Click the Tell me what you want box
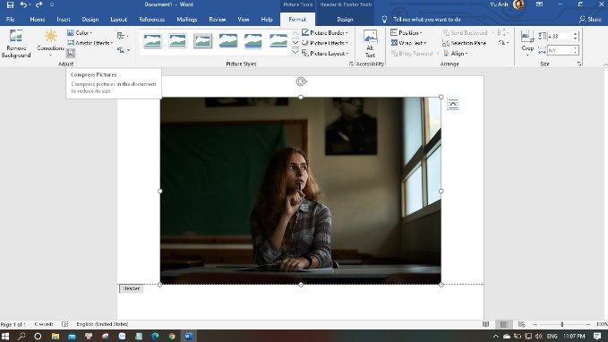 tap(426, 19)
